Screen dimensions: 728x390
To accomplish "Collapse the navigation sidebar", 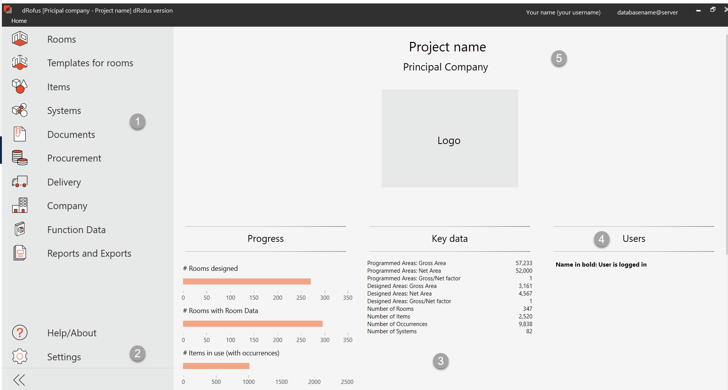I will (19, 379).
